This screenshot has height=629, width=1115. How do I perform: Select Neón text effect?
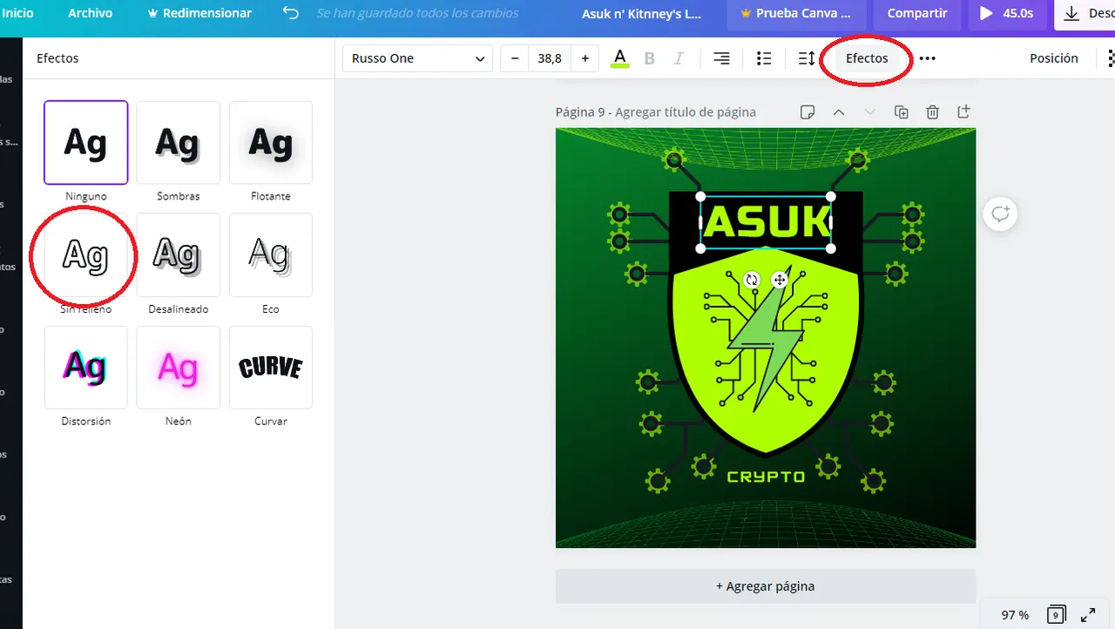[178, 368]
